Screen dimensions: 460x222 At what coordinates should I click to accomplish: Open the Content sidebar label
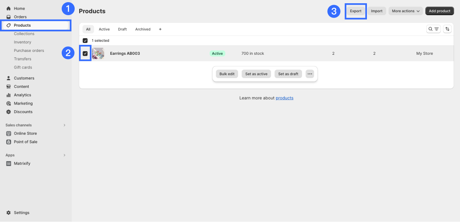coord(21,86)
